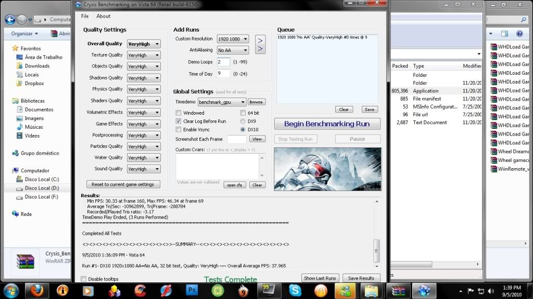Click the Demo Loops input field
The width and height of the screenshot is (533, 299).
click(223, 62)
